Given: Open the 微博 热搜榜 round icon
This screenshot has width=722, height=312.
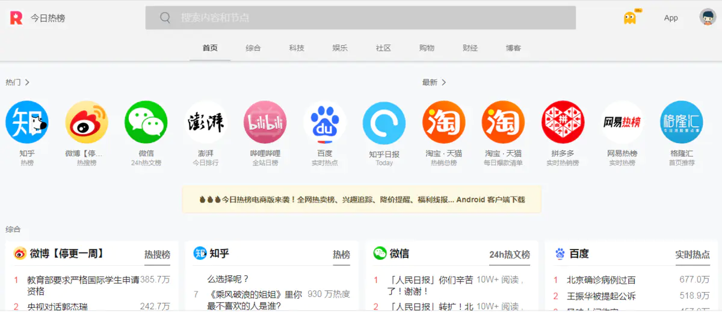Looking at the screenshot, I should pyautogui.click(x=87, y=122).
